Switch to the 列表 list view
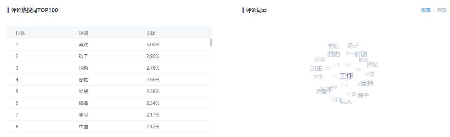The height and width of the screenshot is (137, 450). [x=442, y=10]
